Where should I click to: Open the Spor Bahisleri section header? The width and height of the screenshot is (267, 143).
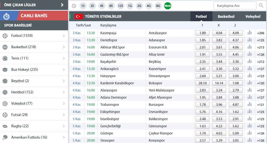tap(34, 25)
